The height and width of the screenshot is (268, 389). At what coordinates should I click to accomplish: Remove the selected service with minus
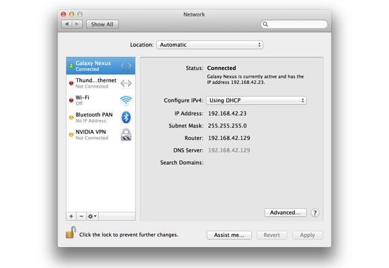(82, 216)
